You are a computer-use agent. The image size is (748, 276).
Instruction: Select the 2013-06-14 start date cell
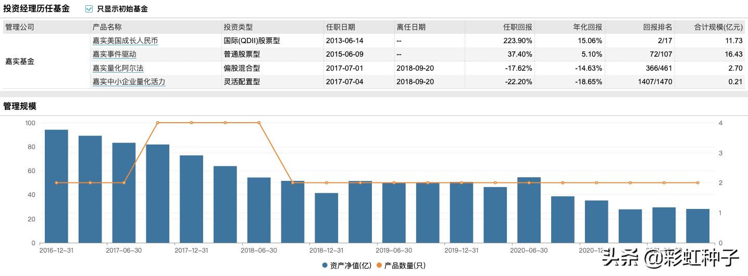coord(345,41)
